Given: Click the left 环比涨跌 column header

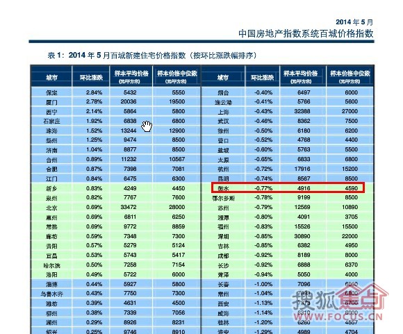Looking at the screenshot, I should pyautogui.click(x=91, y=77).
